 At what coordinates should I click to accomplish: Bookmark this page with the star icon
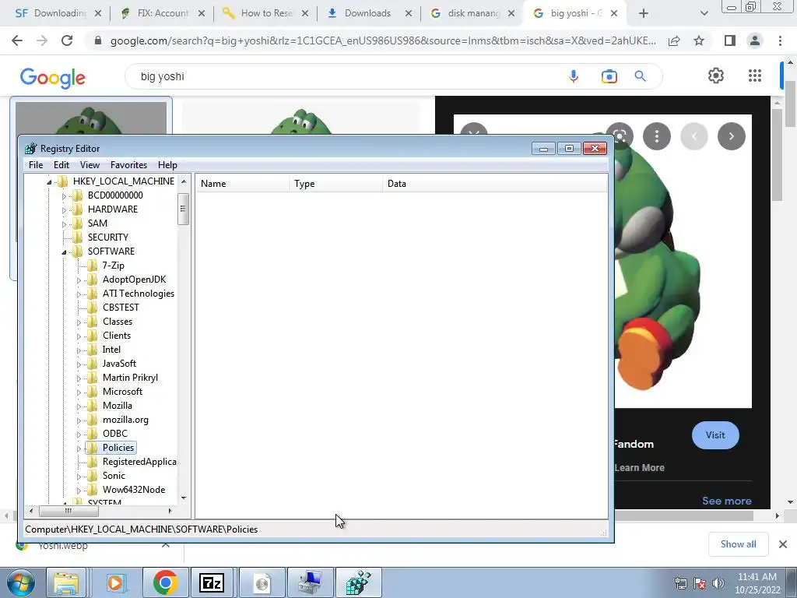(699, 40)
